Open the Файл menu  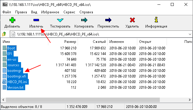(7, 12)
